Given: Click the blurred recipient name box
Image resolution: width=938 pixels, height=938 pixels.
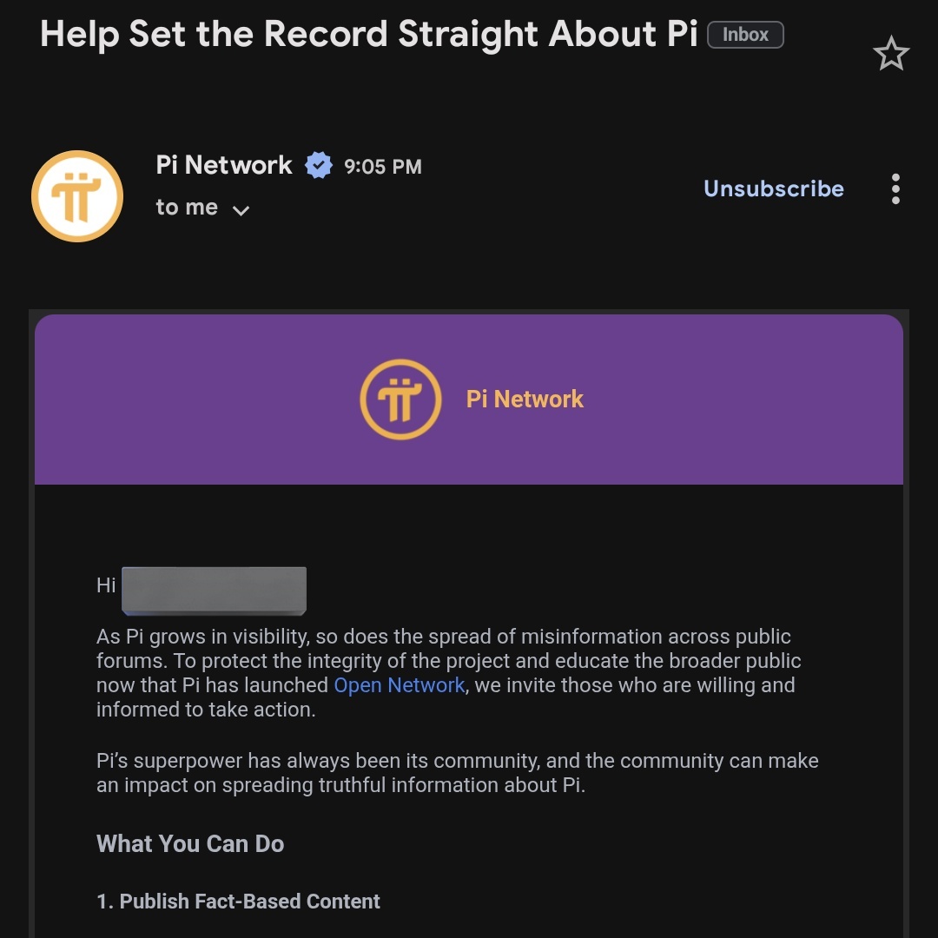Looking at the screenshot, I should pyautogui.click(x=214, y=590).
